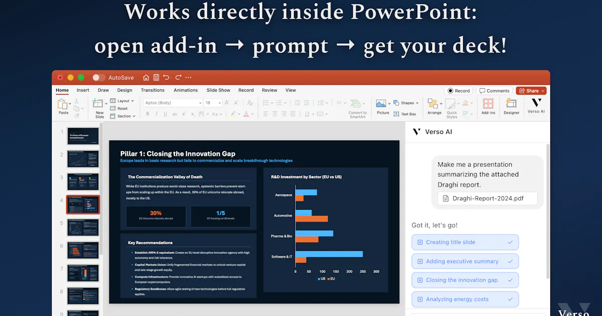The width and height of the screenshot is (602, 316).
Task: Increase font size with larger A icon
Action: coord(227,102)
